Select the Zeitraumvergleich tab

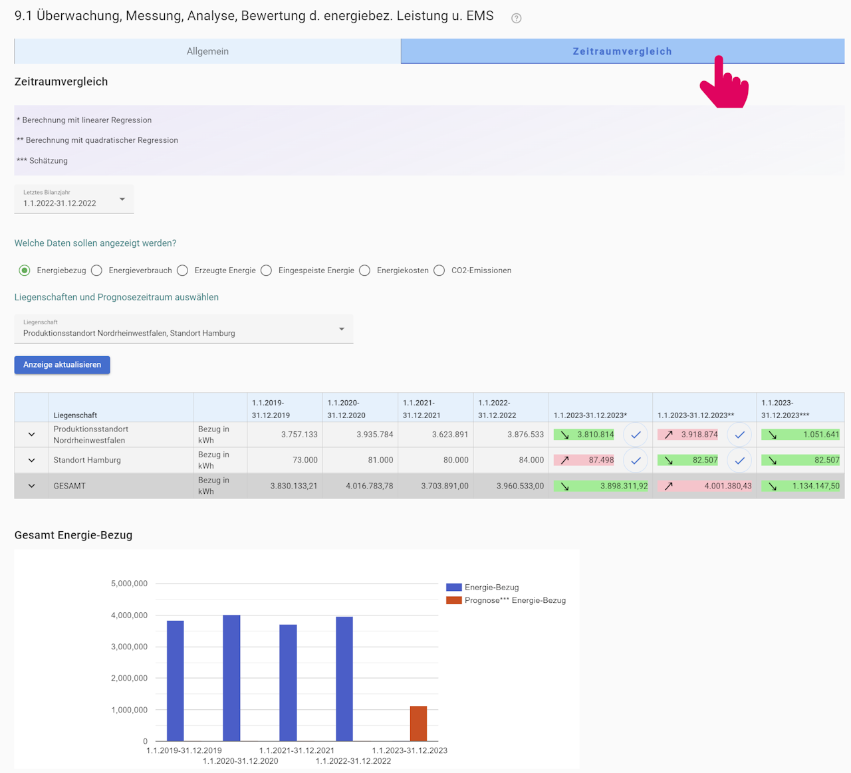tap(622, 51)
